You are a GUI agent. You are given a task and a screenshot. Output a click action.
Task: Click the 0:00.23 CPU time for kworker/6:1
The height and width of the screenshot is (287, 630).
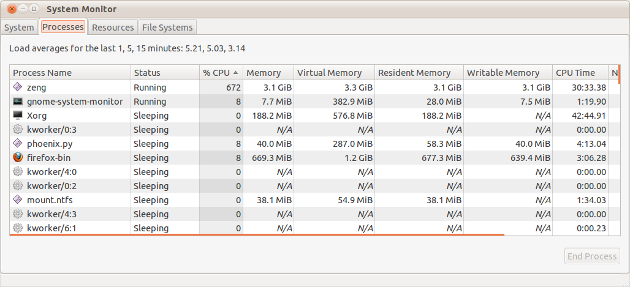(x=591, y=228)
